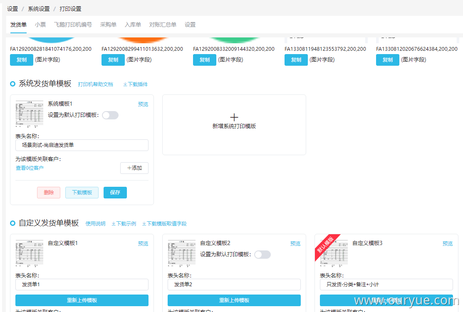Click the 自定义模板2 thumbnail
Image resolution: width=463 pixels, height=312 pixels.
(182, 254)
